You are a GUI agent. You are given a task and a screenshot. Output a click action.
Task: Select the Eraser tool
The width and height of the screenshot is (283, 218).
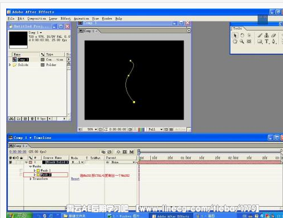tap(273, 35)
